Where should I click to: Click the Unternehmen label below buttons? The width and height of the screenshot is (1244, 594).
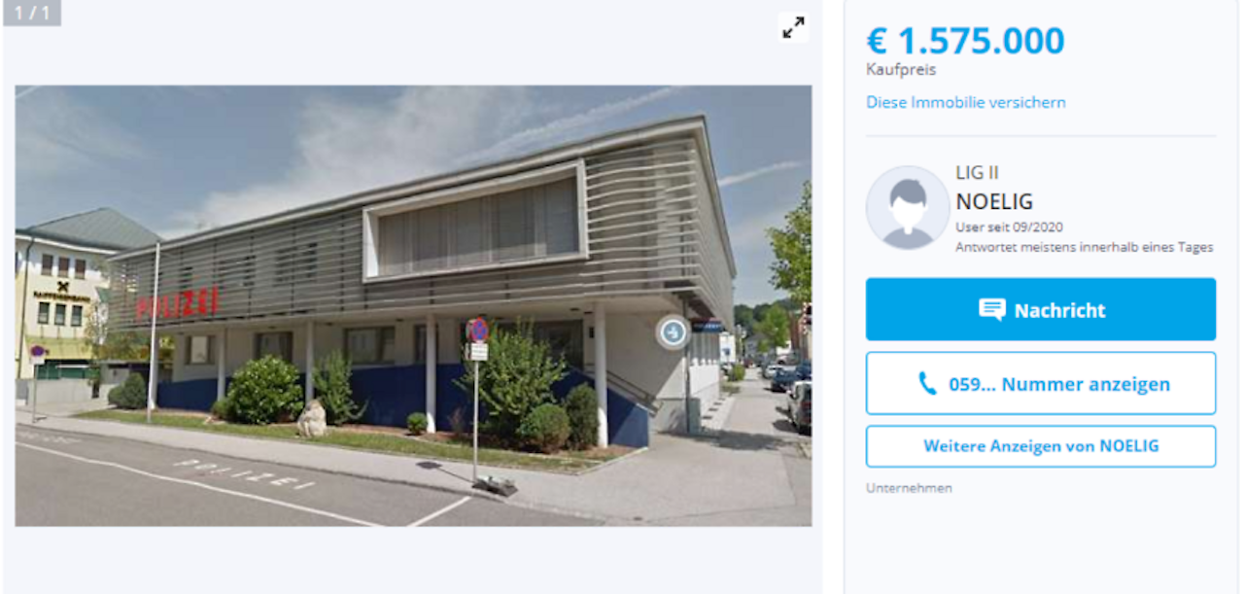pos(909,488)
